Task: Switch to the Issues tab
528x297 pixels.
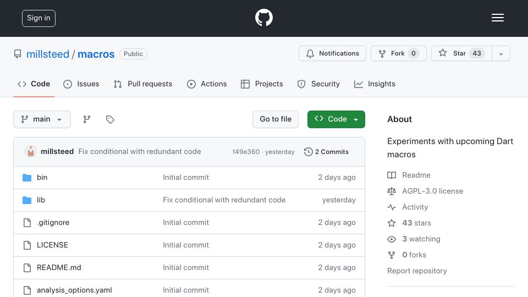Action: coord(81,84)
